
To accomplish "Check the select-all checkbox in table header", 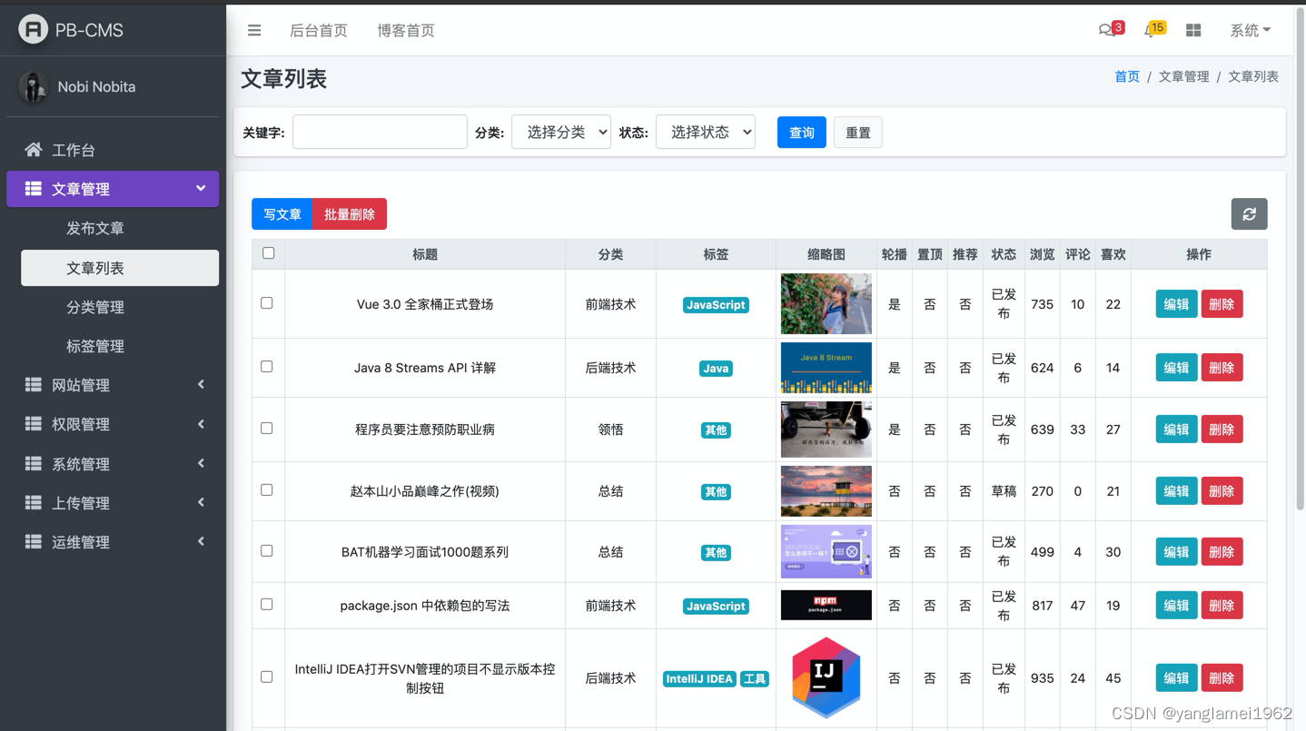I will (x=268, y=253).
